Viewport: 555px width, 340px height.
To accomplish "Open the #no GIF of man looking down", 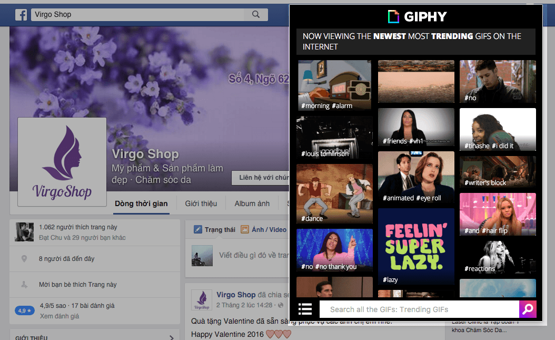I will point(498,82).
